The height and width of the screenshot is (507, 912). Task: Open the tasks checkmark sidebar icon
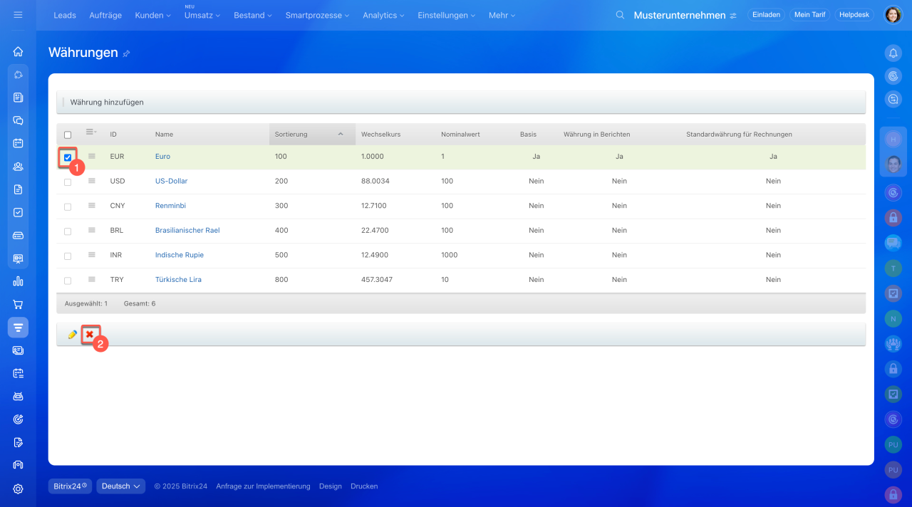tap(18, 212)
